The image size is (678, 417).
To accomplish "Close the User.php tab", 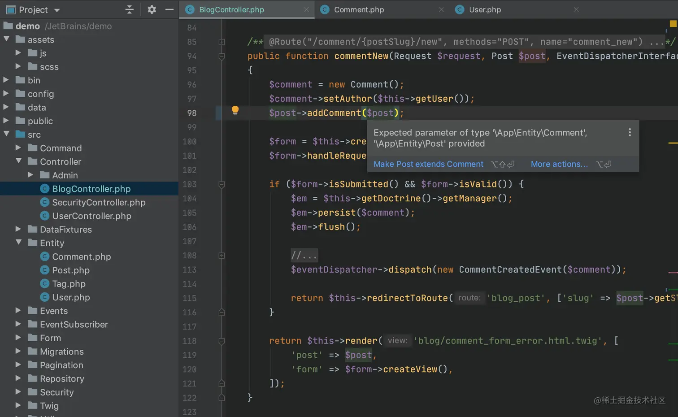I will click(576, 9).
